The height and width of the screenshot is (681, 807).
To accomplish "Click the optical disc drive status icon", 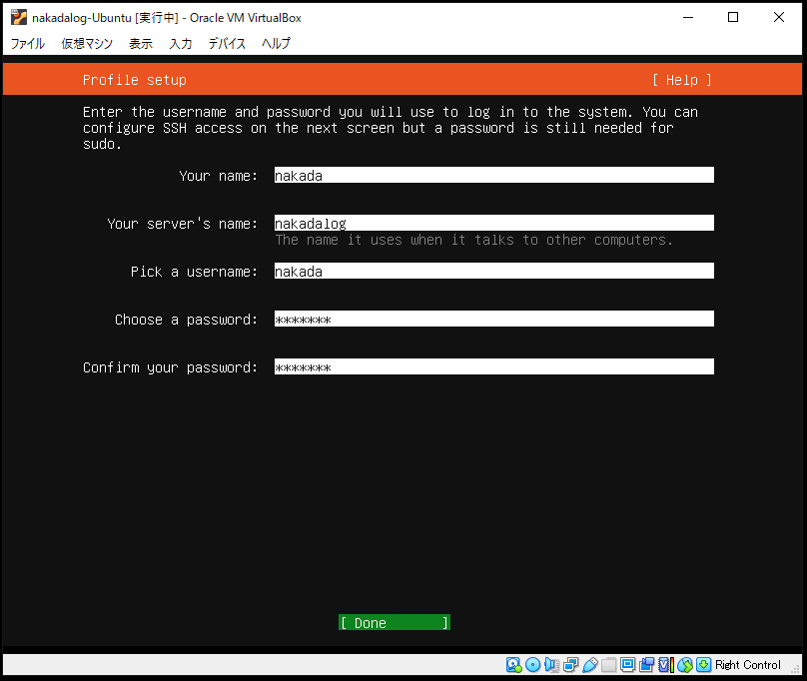I will pos(533,665).
